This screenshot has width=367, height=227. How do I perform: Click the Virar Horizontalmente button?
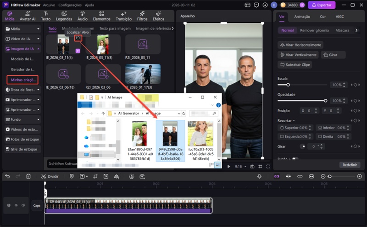301,45
